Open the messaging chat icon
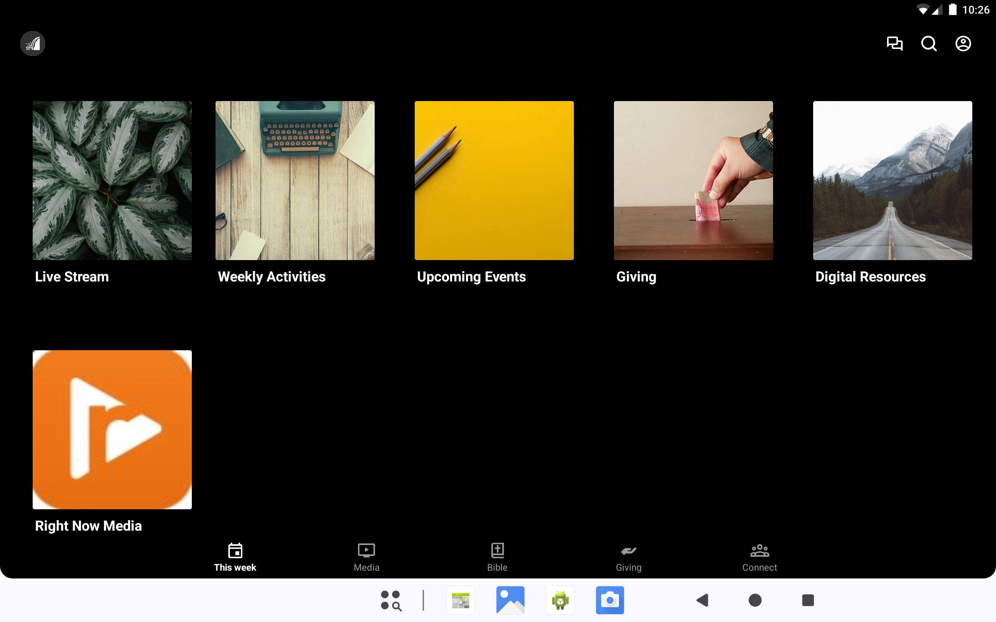The height and width of the screenshot is (622, 996). (x=894, y=43)
